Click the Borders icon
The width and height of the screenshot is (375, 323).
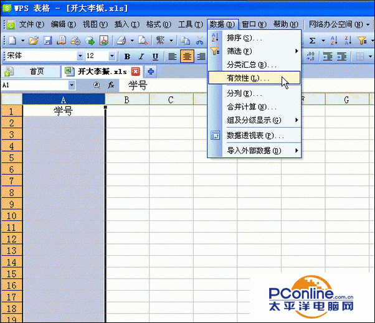point(360,57)
